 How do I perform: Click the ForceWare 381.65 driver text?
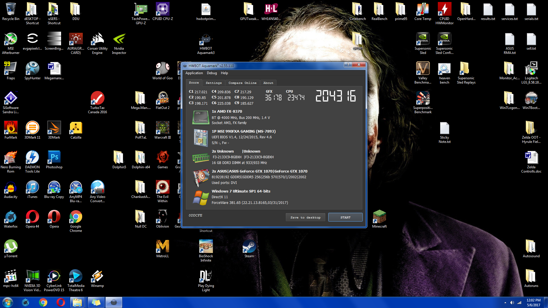click(x=250, y=203)
